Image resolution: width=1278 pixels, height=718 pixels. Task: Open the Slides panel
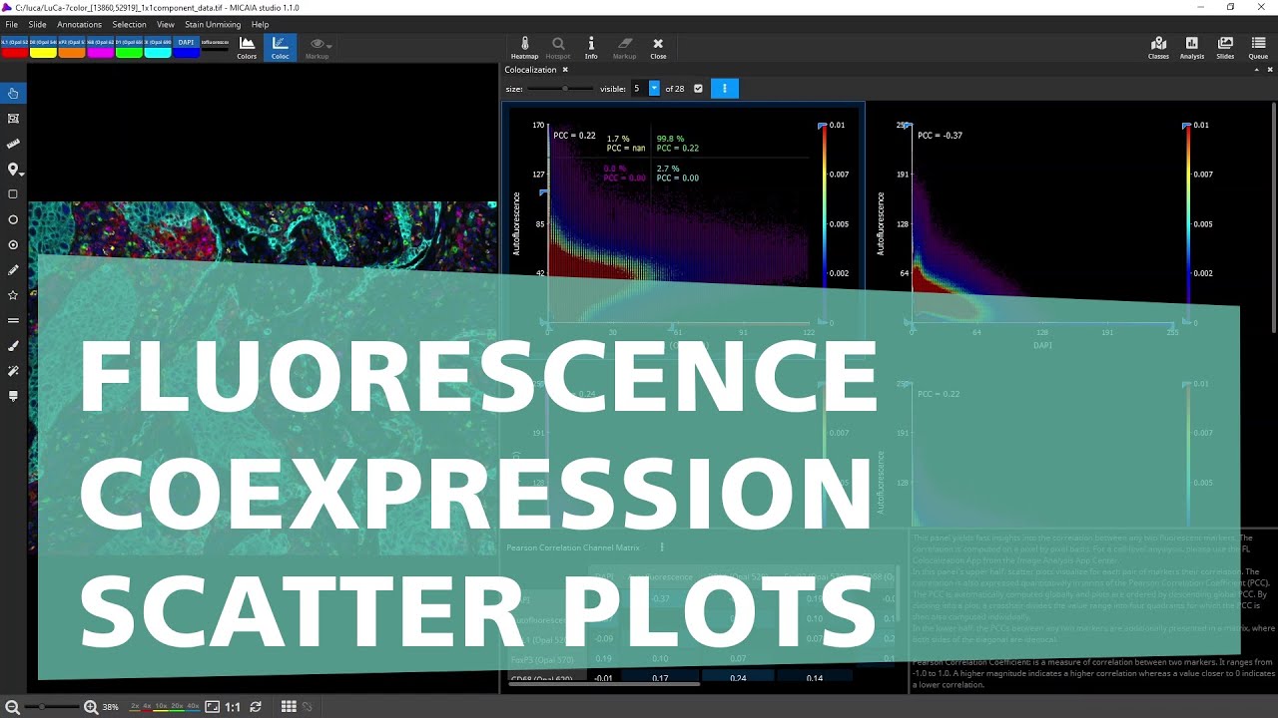coord(1225,47)
